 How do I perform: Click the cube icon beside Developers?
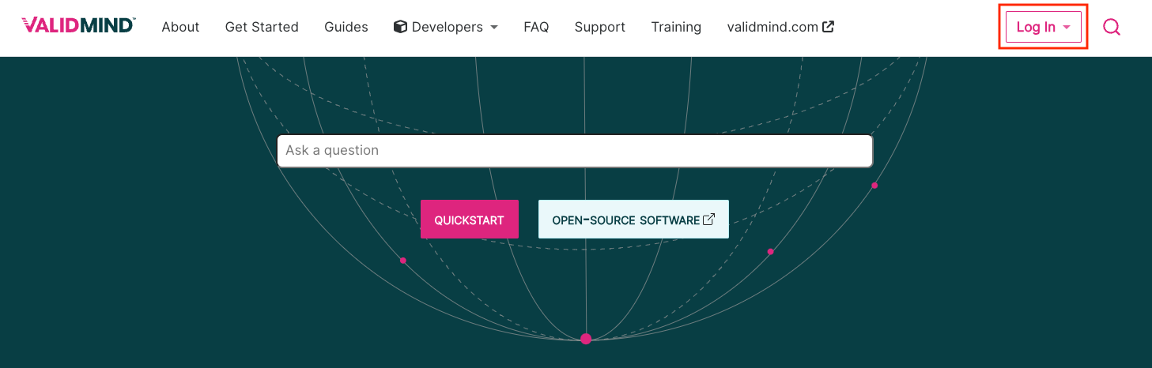pos(400,27)
